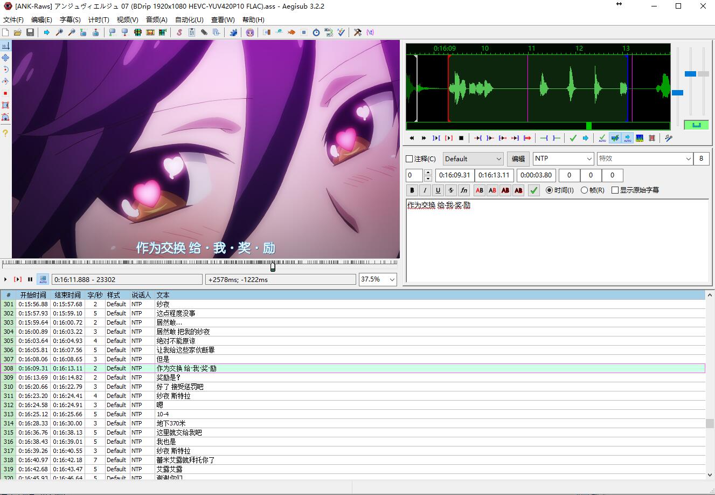
Task: Toggle spectrum analyzer display mode
Action: pos(640,138)
